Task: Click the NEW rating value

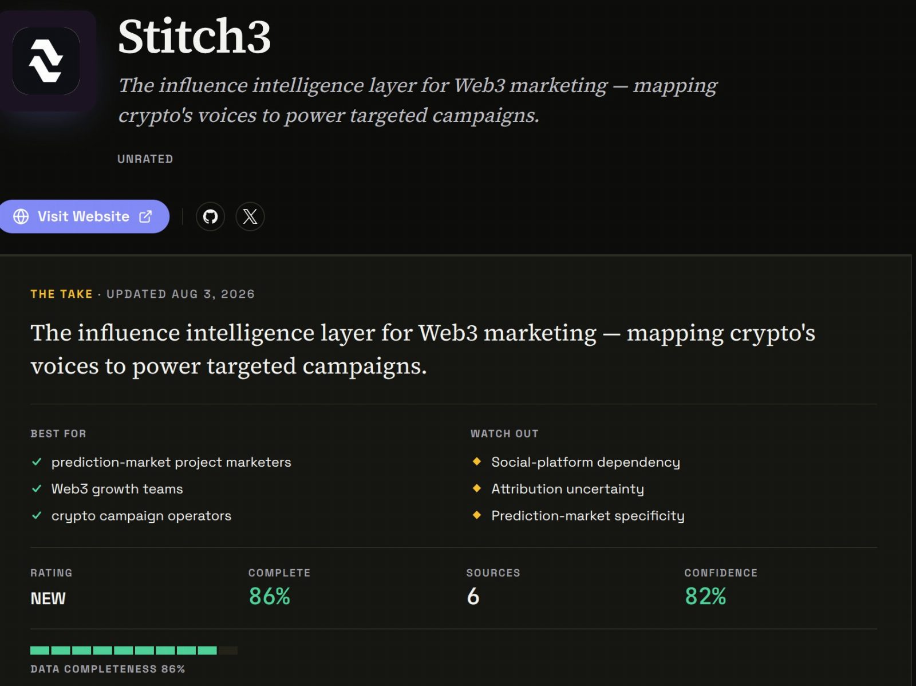Action: tap(48, 598)
